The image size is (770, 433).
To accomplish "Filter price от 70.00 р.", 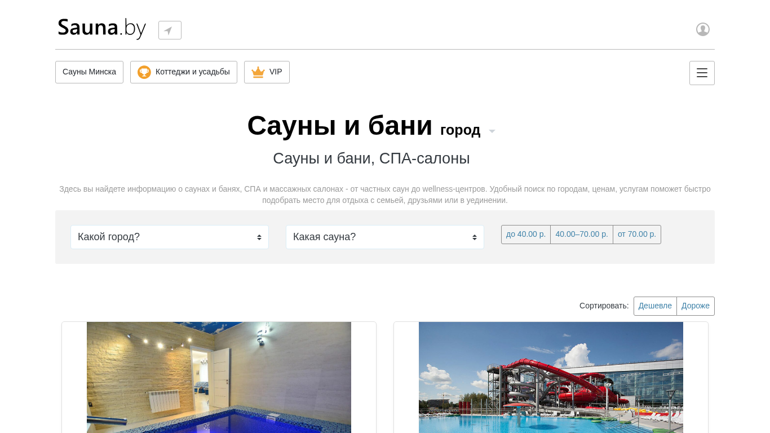I will [637, 235].
